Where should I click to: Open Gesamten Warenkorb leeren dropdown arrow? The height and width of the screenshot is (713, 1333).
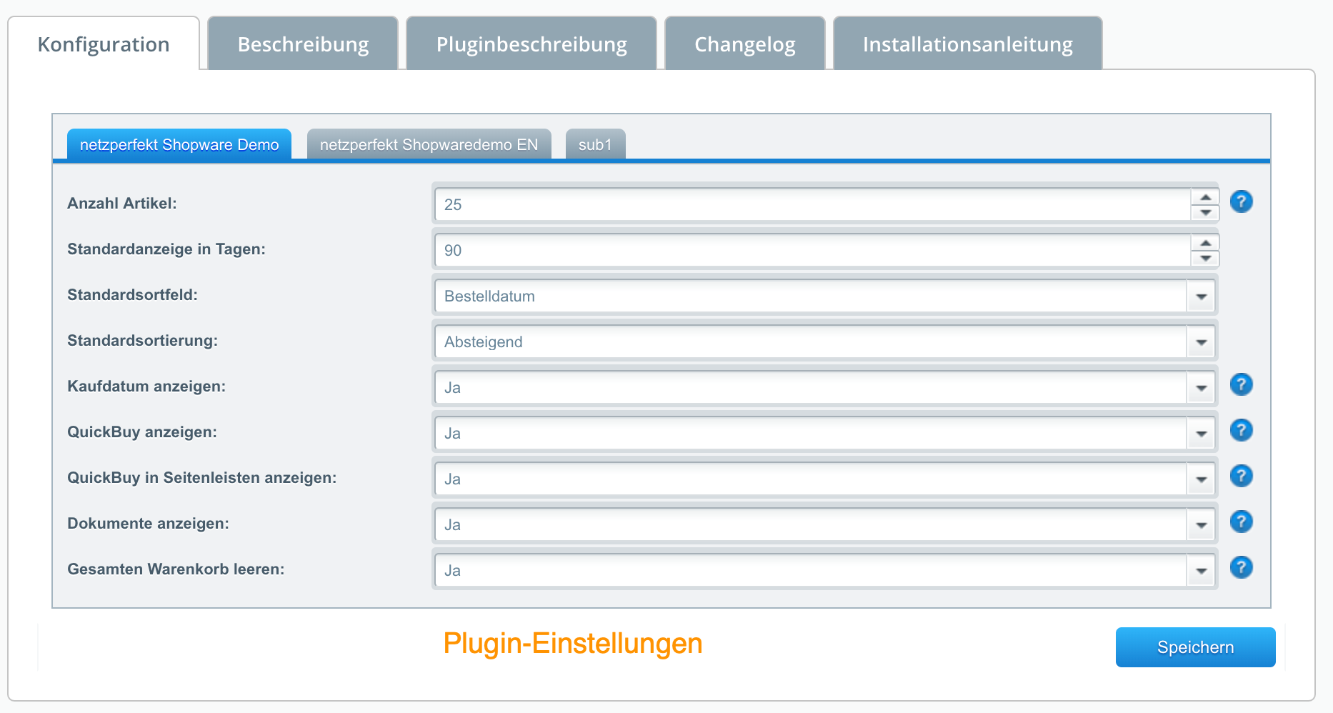1201,570
